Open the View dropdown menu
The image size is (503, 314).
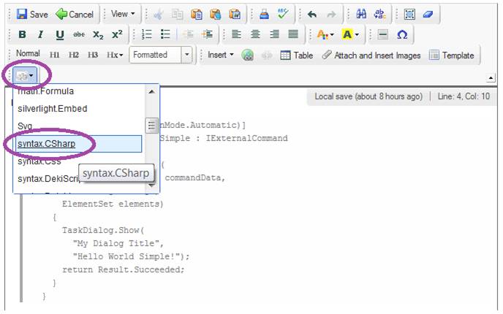click(x=123, y=14)
